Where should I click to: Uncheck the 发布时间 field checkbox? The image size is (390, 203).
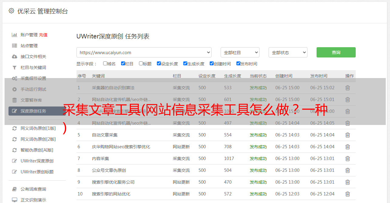tap(238, 64)
